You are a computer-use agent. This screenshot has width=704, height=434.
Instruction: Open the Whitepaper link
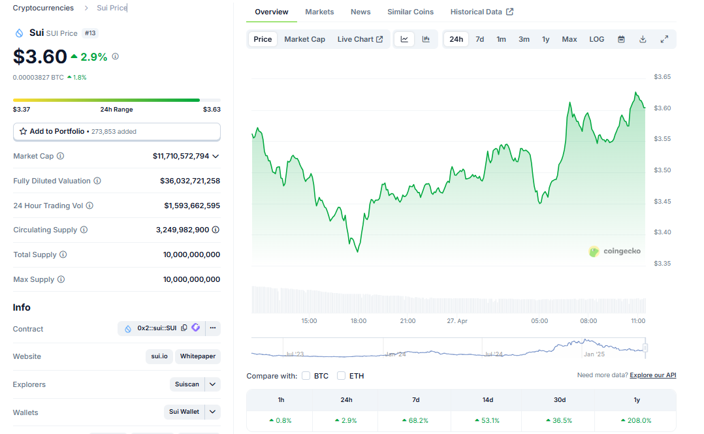(197, 356)
